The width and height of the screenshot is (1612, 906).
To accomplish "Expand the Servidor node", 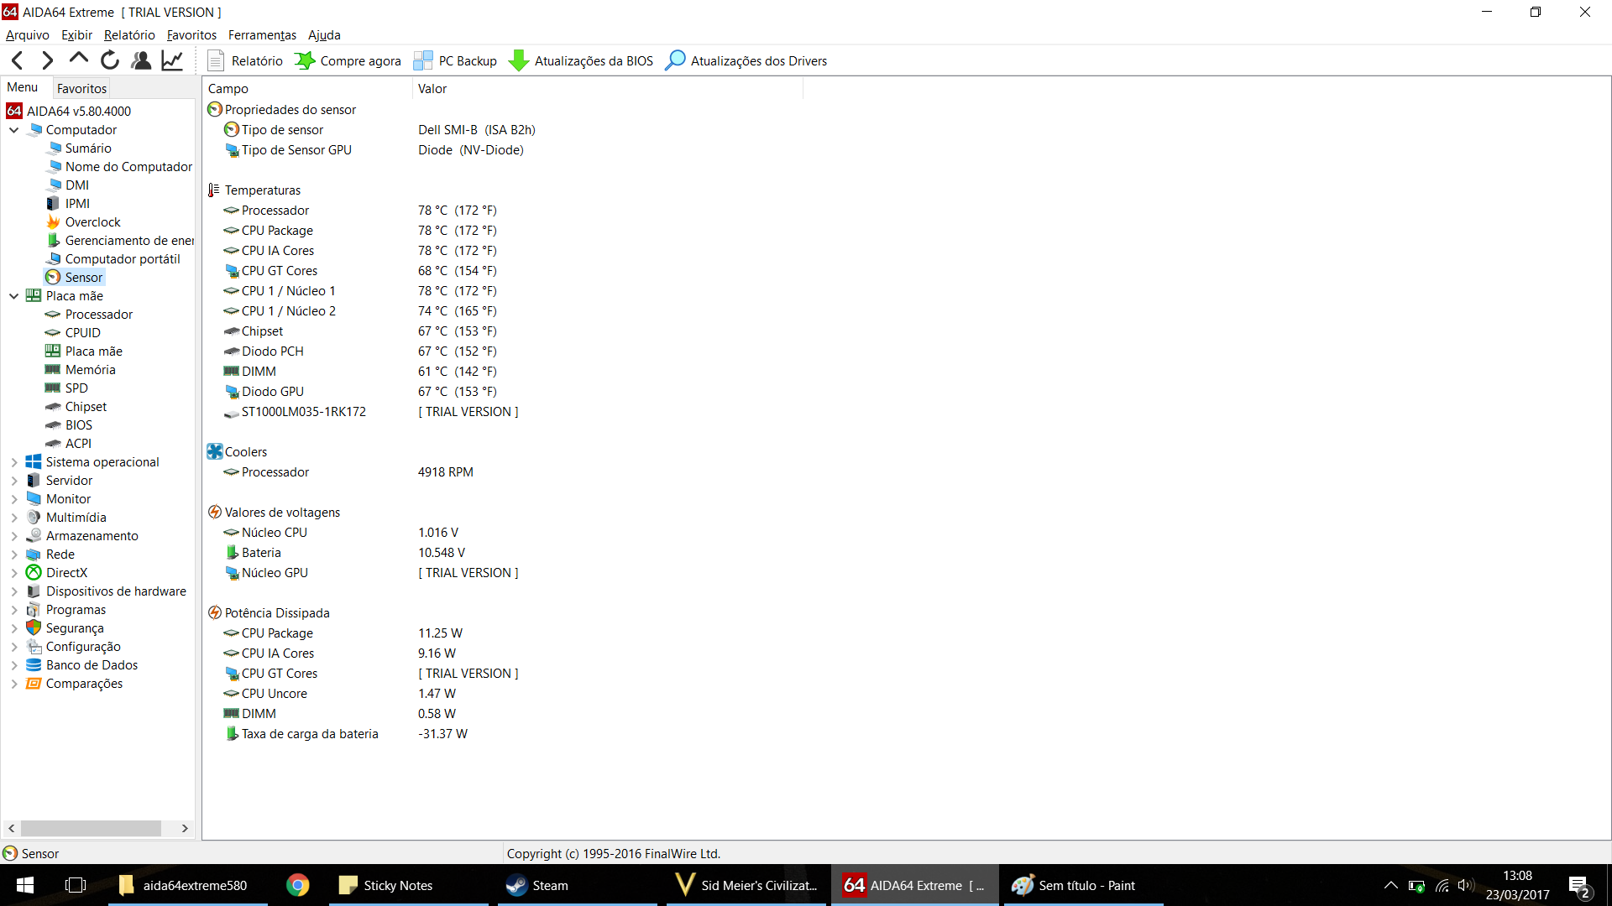I will click(x=14, y=481).
